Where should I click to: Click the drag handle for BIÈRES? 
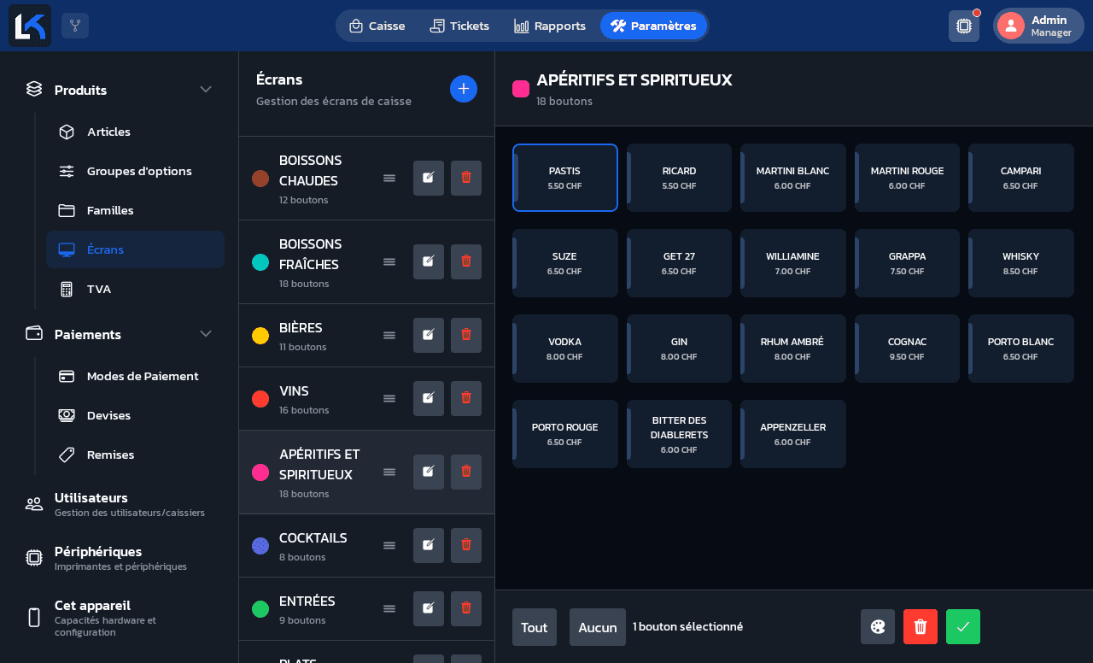pyautogui.click(x=389, y=335)
